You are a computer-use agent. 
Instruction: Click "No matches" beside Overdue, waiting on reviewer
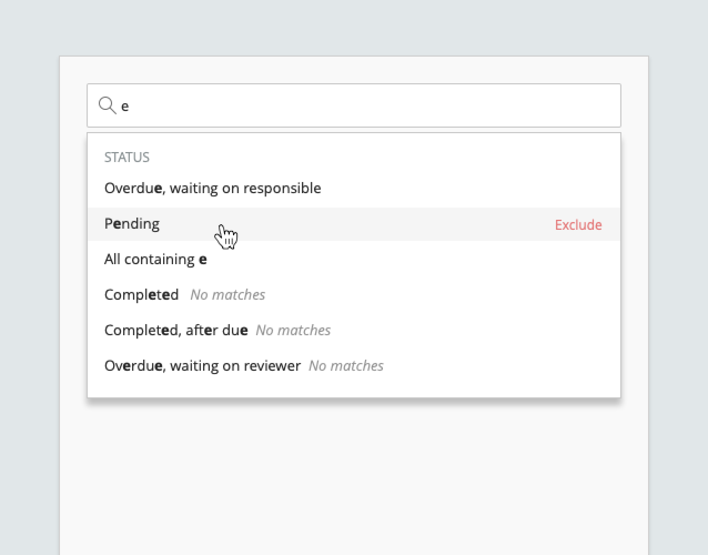tap(346, 366)
